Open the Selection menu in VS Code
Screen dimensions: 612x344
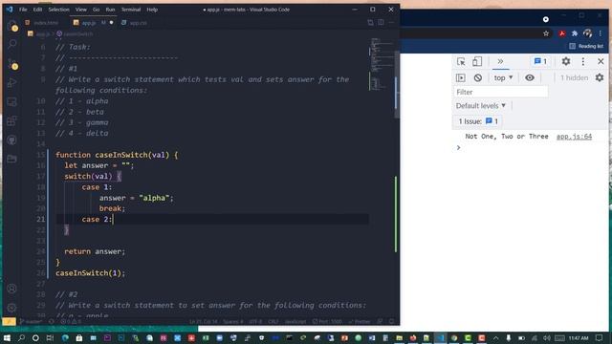58,10
